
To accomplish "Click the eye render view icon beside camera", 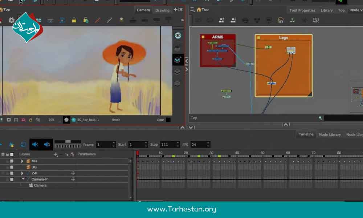I will (x=178, y=36).
